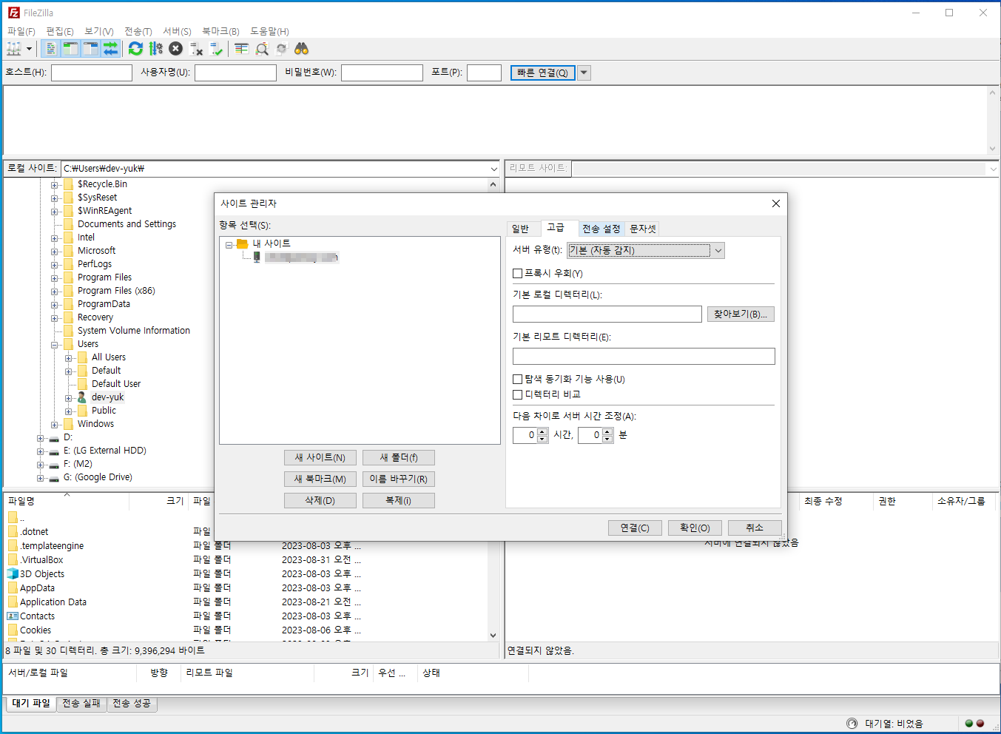Click the cancel current operation icon
Screen dimensions: 1001x734
[175, 49]
